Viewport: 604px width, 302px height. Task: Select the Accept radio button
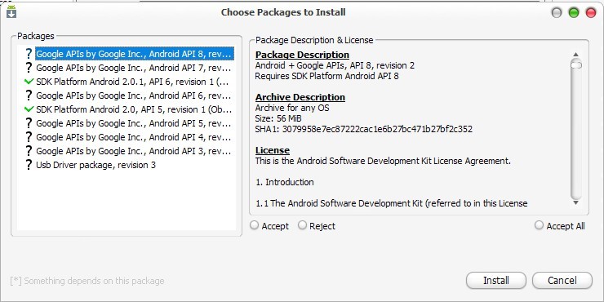click(254, 225)
